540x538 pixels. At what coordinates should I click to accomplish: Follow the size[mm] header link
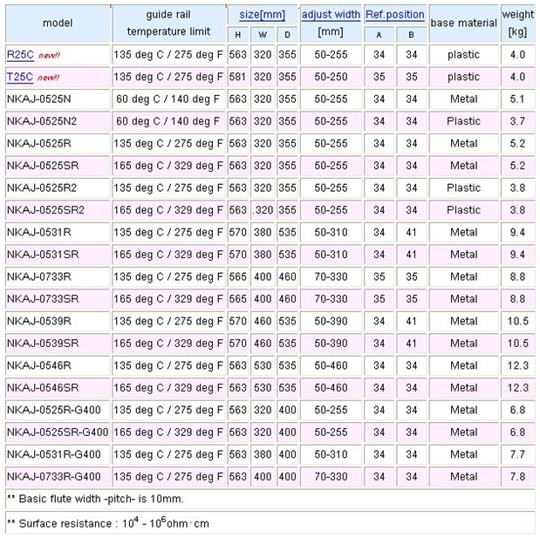pos(262,15)
